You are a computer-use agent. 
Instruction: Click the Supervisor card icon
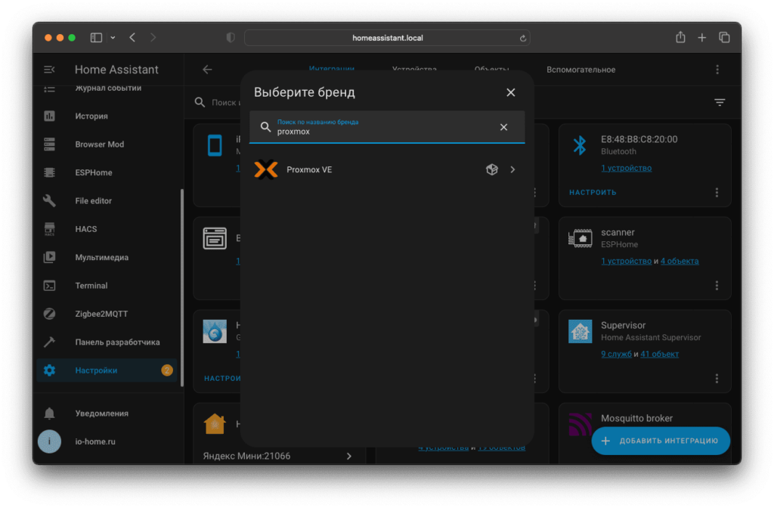tap(580, 331)
